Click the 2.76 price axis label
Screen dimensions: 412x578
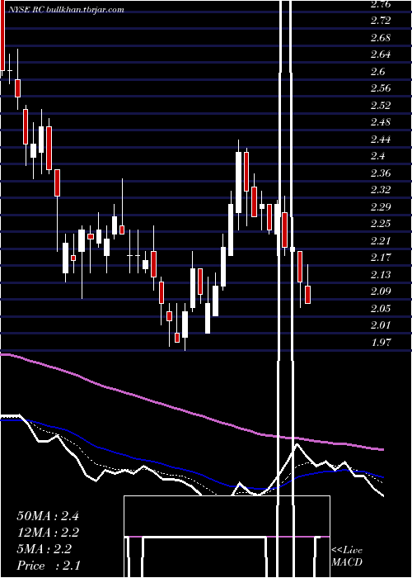click(381, 4)
